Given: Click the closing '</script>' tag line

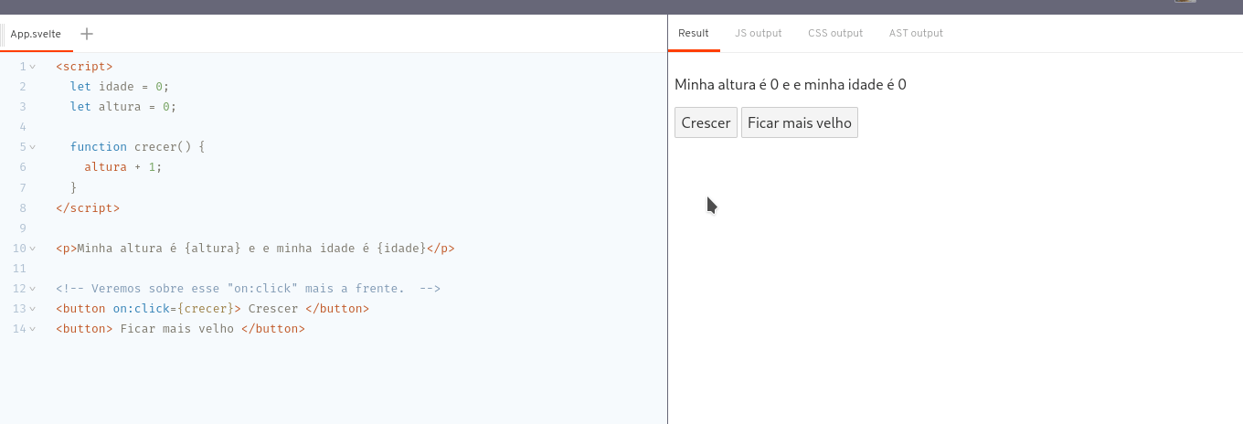Looking at the screenshot, I should 88,207.
